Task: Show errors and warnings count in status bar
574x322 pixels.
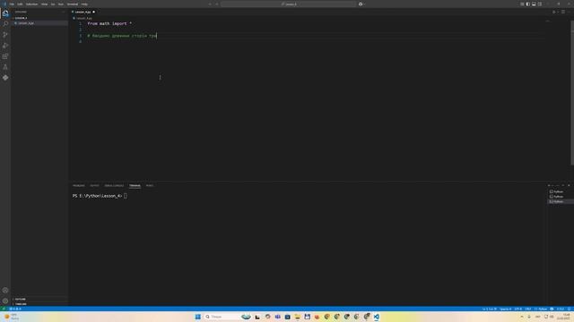Action: (x=15, y=309)
